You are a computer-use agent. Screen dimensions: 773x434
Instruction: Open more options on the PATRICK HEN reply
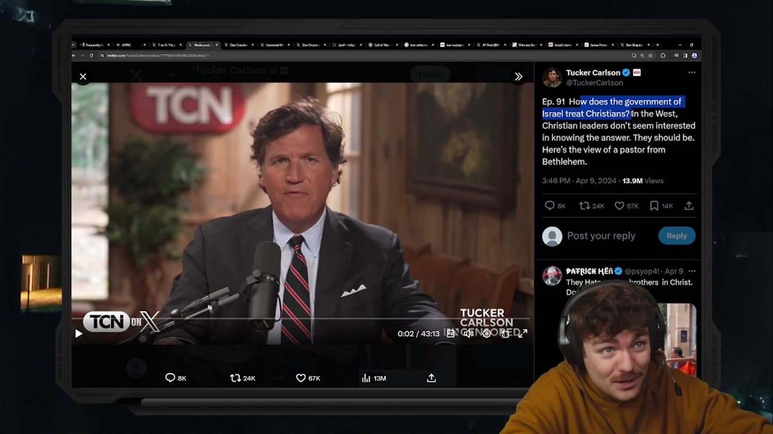692,271
